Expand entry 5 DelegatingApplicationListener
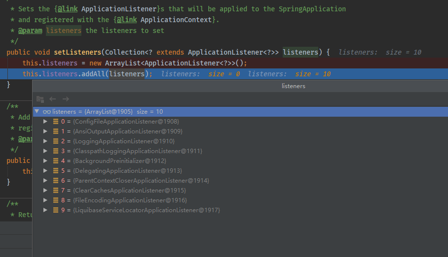This screenshot has width=448, height=257. [45, 170]
